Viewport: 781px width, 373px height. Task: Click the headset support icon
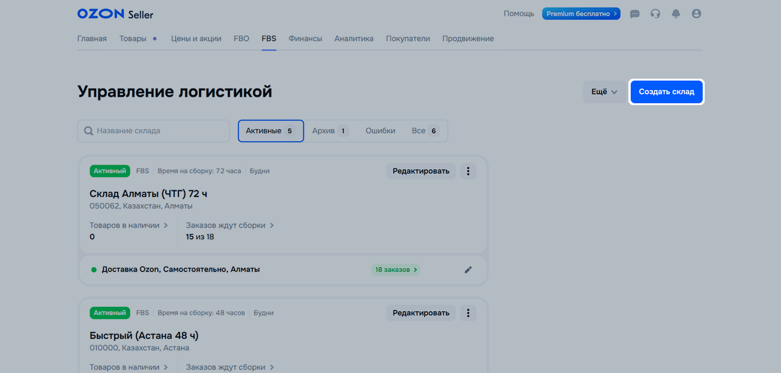[x=655, y=14]
